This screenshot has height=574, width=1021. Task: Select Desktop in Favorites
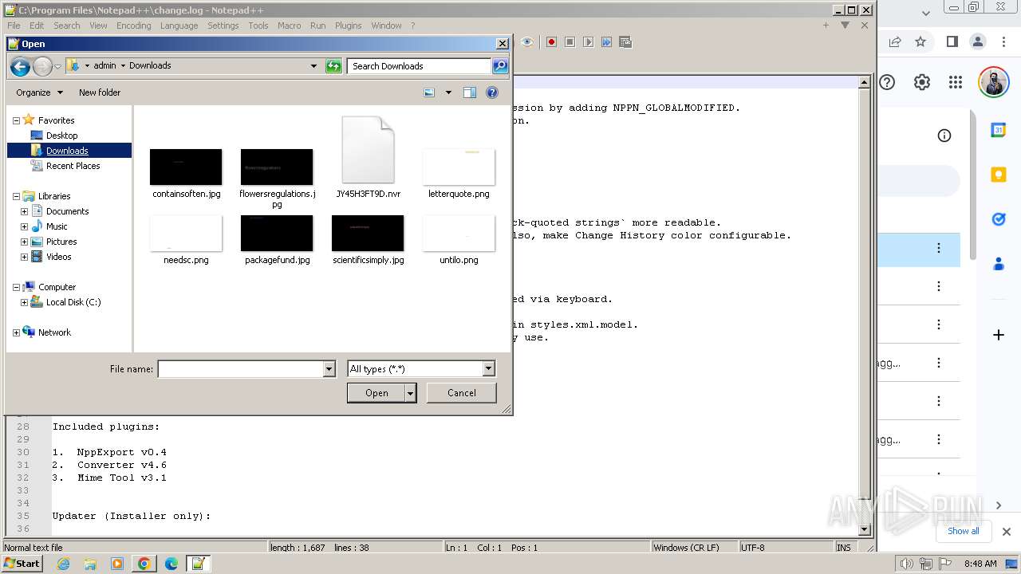click(x=61, y=136)
